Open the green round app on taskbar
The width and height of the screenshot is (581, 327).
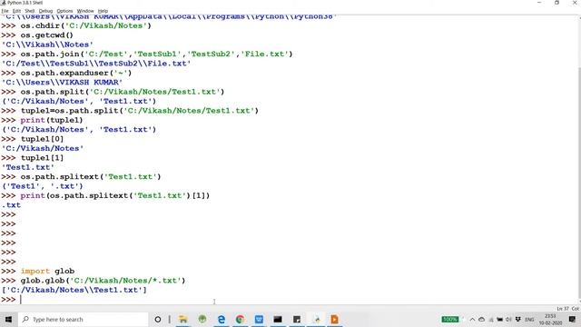tap(202, 319)
